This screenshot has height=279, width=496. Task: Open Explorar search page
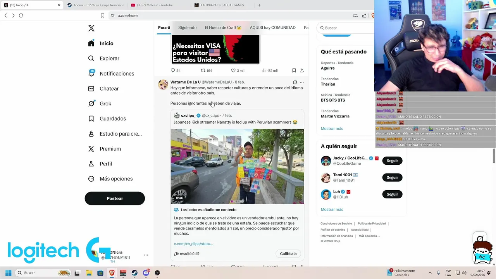pos(103,59)
